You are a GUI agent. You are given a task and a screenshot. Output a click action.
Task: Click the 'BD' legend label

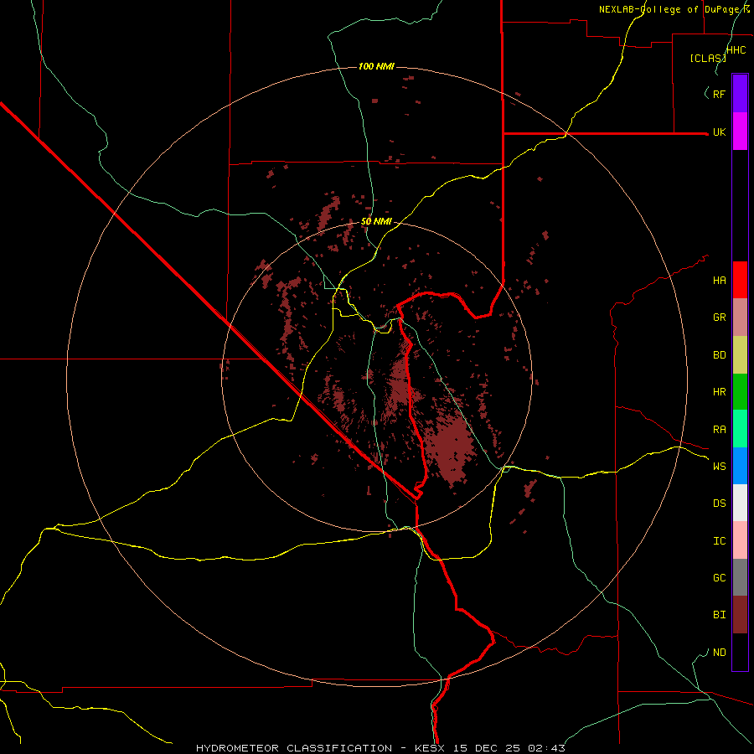click(720, 355)
